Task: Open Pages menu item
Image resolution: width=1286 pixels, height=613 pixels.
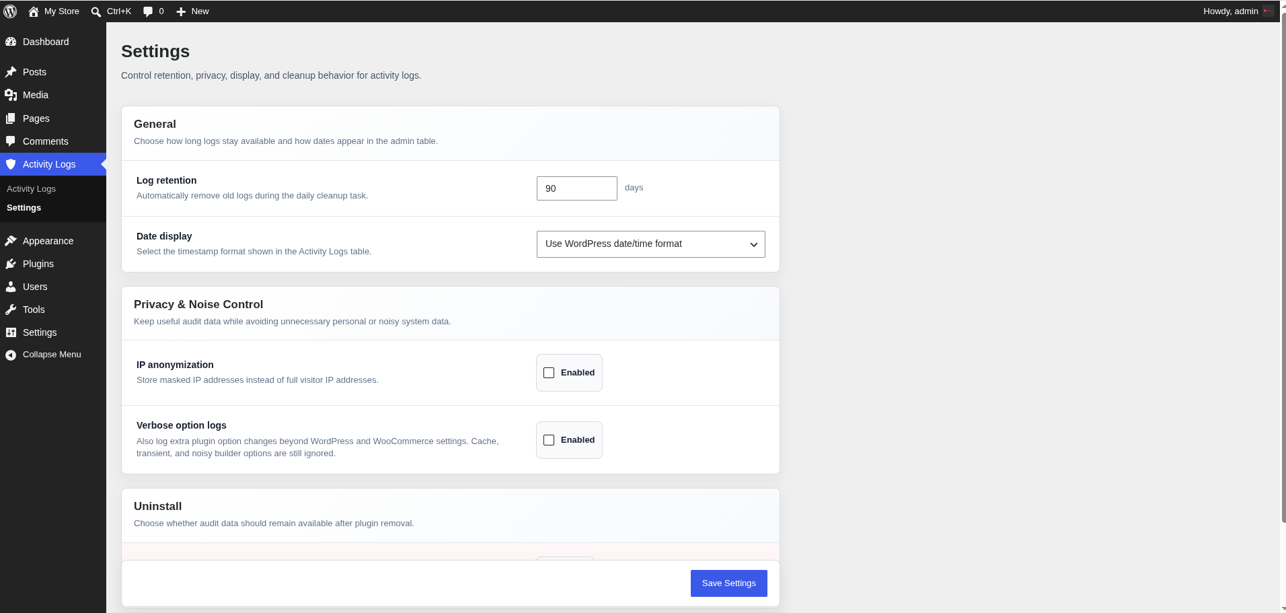Action: [x=53, y=118]
